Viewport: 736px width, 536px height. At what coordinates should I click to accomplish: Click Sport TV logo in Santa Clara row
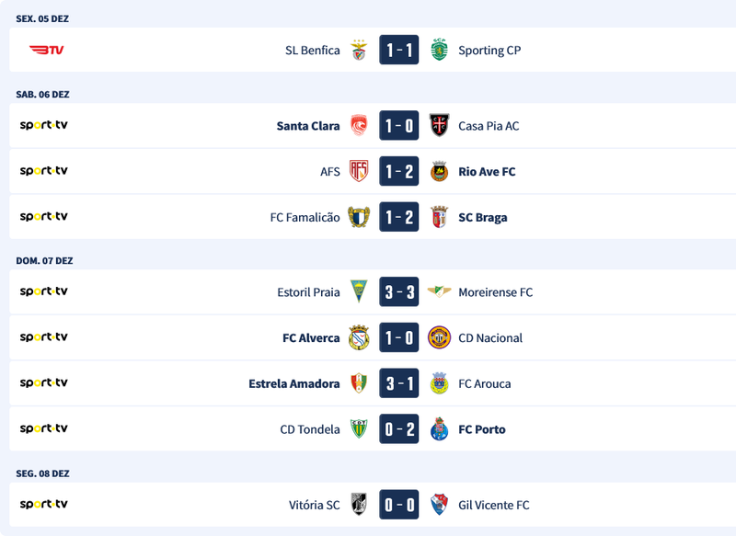(x=44, y=125)
